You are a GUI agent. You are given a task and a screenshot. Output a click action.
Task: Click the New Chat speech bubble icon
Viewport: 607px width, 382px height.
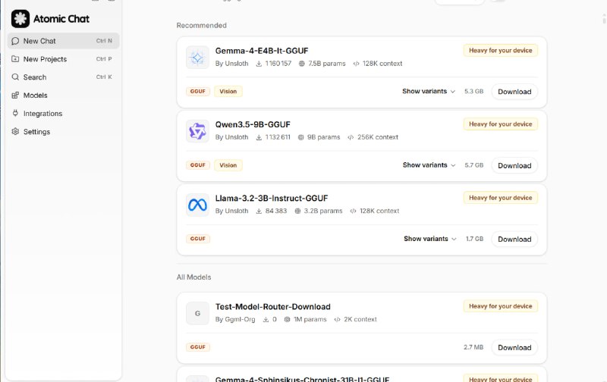15,41
